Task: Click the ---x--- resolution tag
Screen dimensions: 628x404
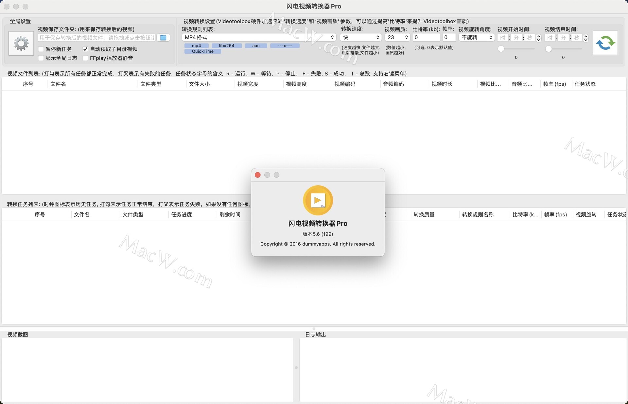Action: [285, 46]
